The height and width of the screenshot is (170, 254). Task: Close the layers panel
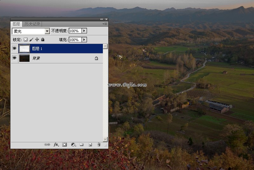click(106, 19)
